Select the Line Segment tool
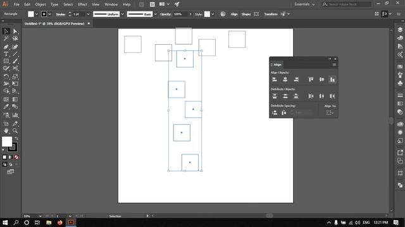The width and height of the screenshot is (405, 227). tap(15, 54)
